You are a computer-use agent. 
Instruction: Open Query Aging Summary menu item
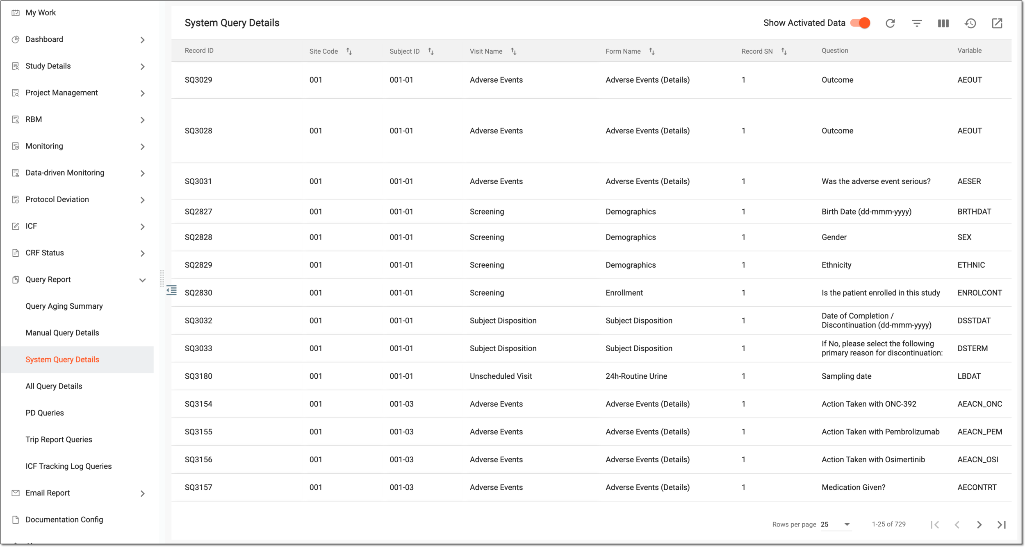64,306
